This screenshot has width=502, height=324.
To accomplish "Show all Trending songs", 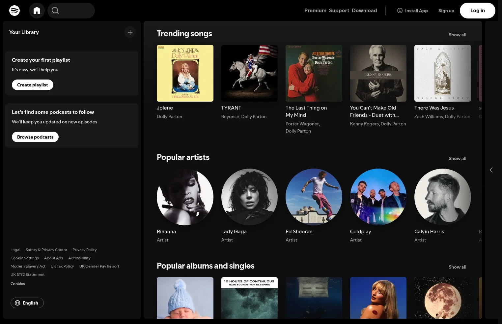I will click(457, 35).
